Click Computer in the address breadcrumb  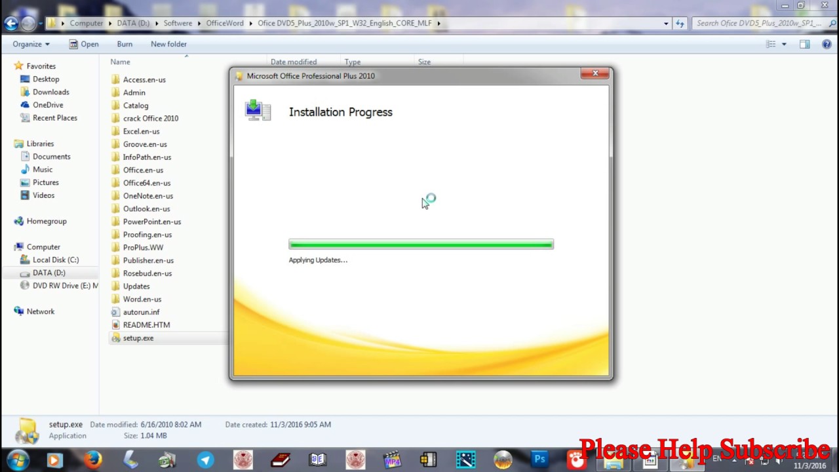[x=87, y=24]
